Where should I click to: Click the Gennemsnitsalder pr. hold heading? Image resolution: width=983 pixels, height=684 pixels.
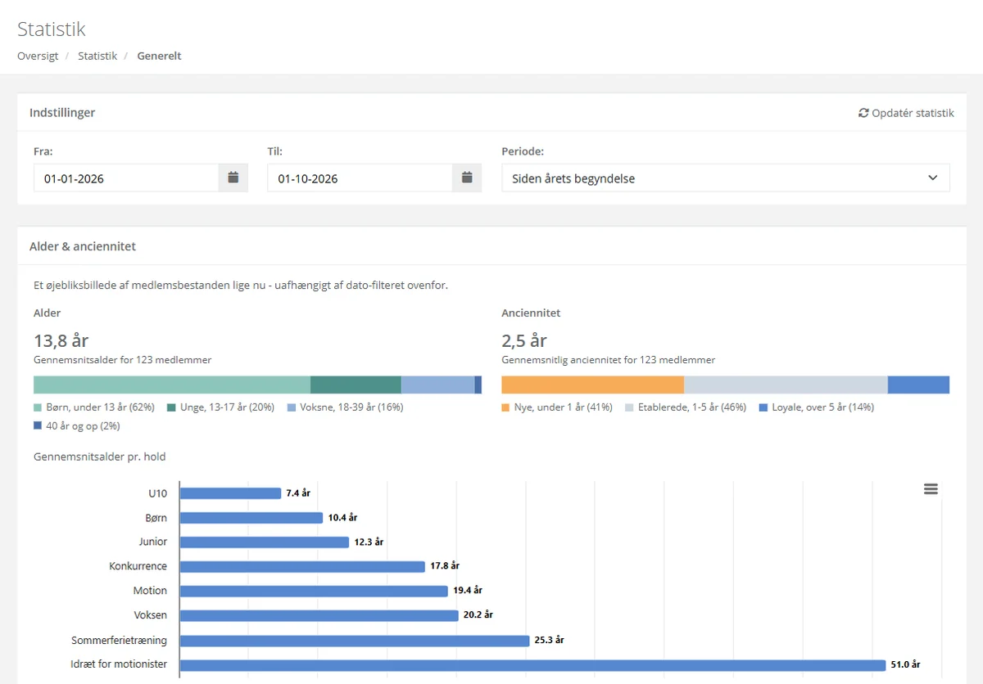[99, 457]
